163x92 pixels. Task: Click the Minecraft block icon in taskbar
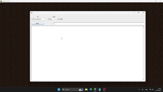[95, 89]
